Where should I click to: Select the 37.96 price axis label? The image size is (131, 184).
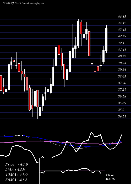pos(122,83)
